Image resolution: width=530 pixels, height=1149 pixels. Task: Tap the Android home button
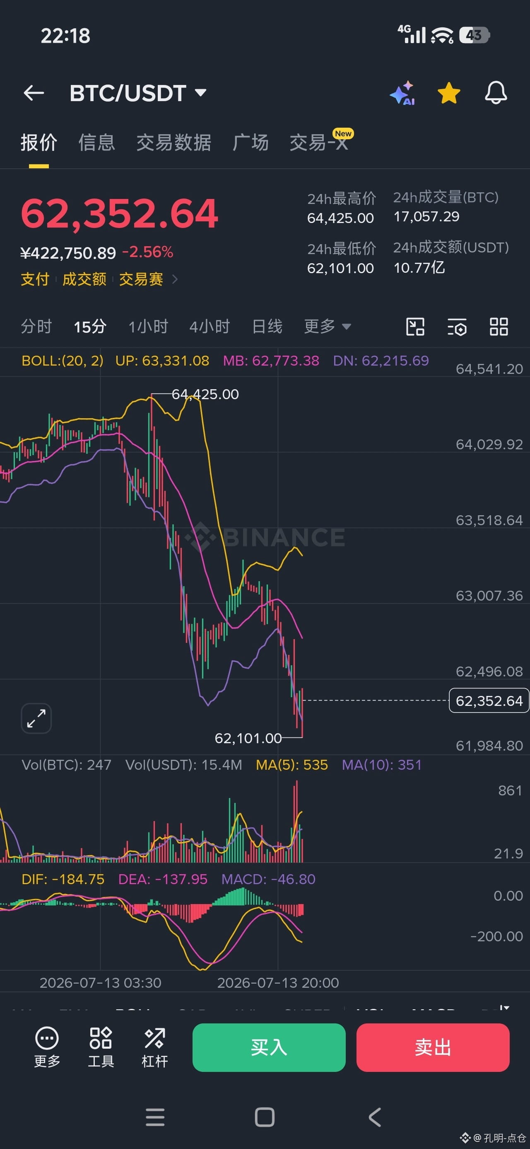265,1117
